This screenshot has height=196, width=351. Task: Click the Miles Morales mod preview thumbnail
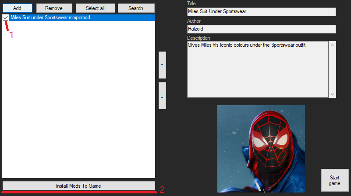pos(261,149)
